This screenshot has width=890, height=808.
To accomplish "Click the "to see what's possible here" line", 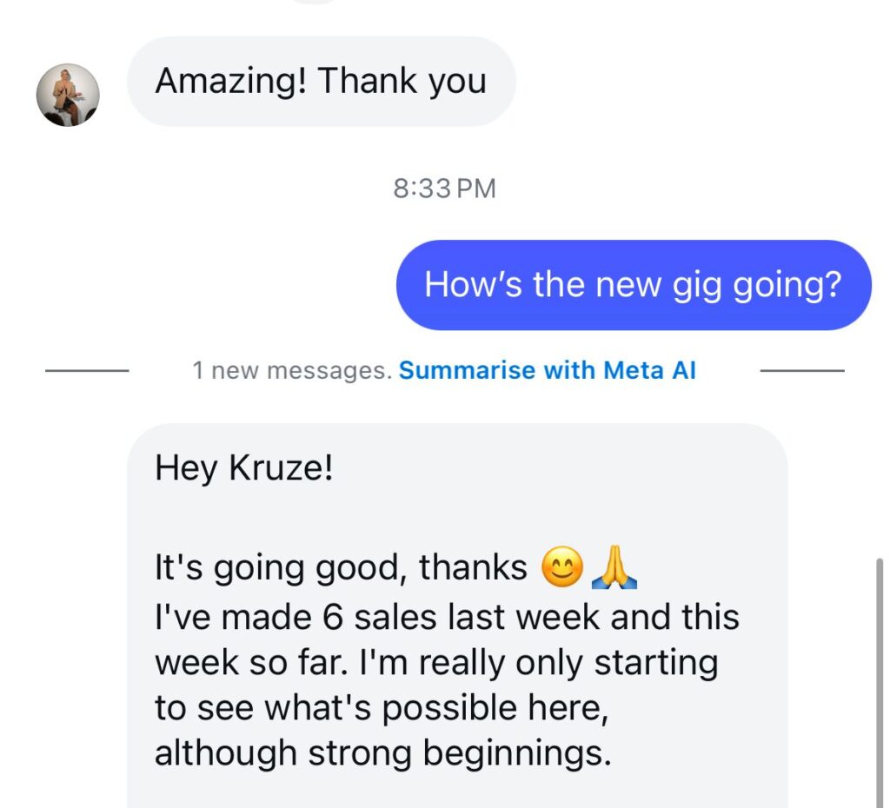I will point(382,708).
